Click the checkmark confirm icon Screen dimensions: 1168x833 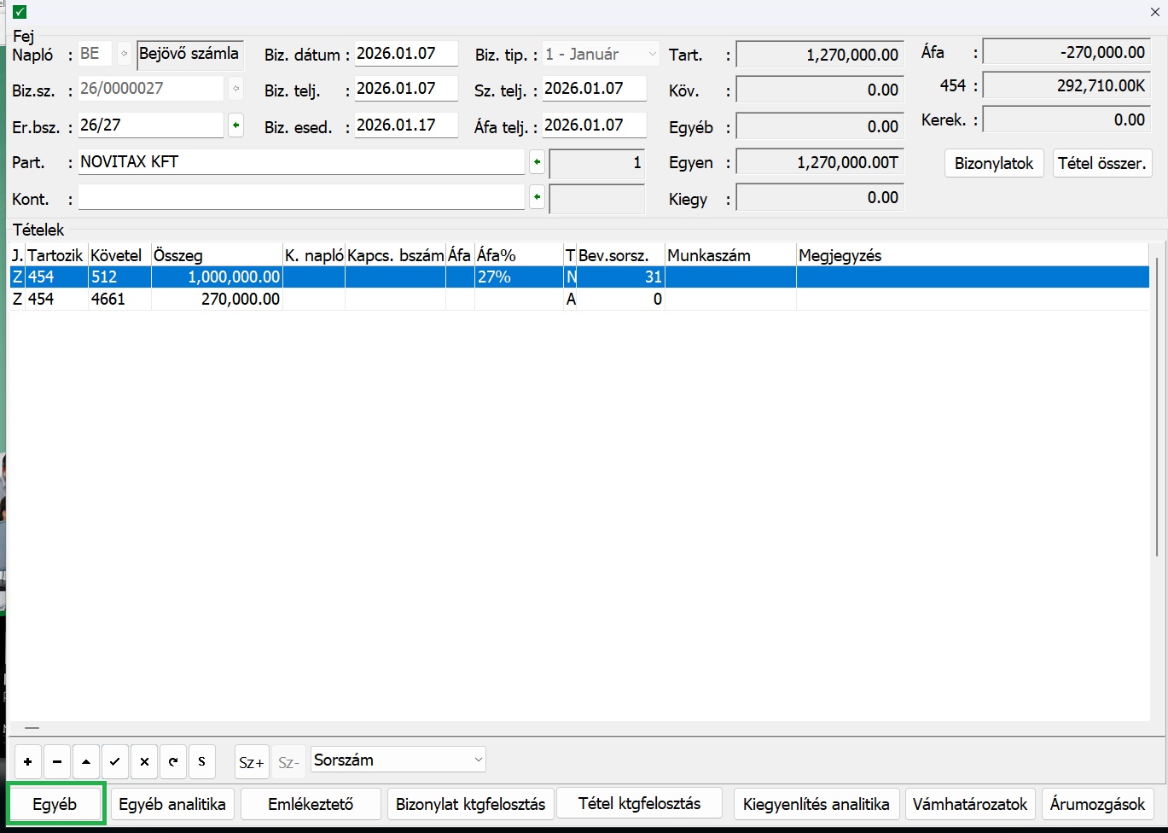coord(115,762)
